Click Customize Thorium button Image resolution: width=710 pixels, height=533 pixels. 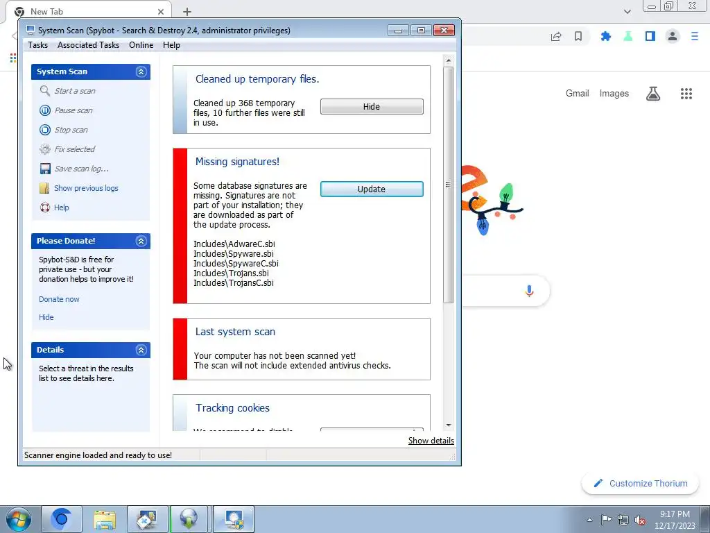[641, 483]
